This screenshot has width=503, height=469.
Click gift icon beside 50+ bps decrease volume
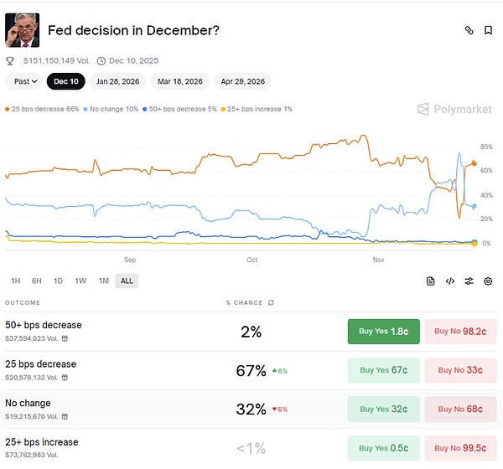click(x=65, y=338)
